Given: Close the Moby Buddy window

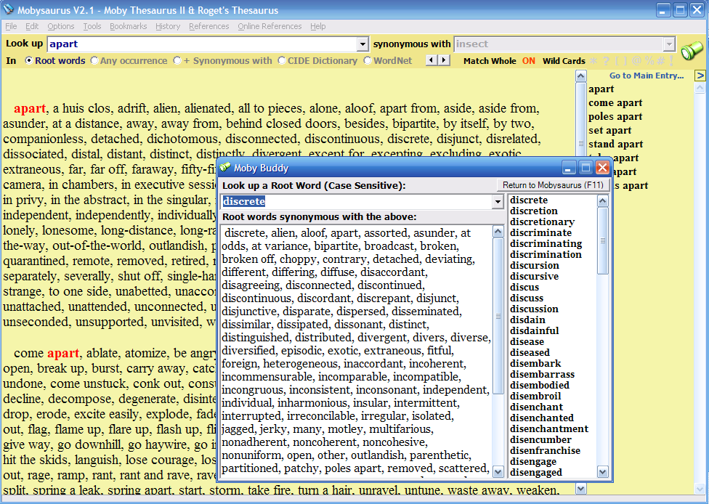Looking at the screenshot, I should pyautogui.click(x=602, y=168).
